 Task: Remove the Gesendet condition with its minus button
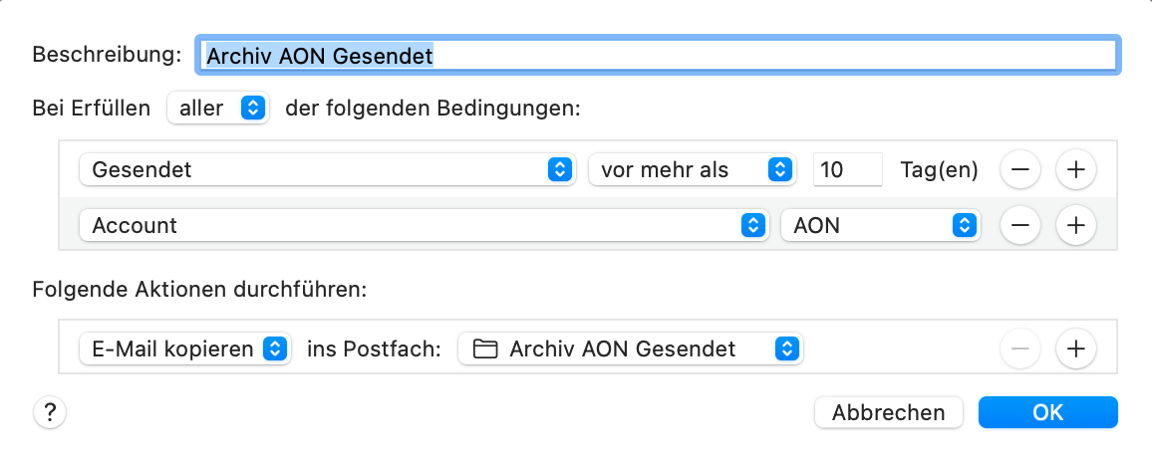coord(1020,170)
